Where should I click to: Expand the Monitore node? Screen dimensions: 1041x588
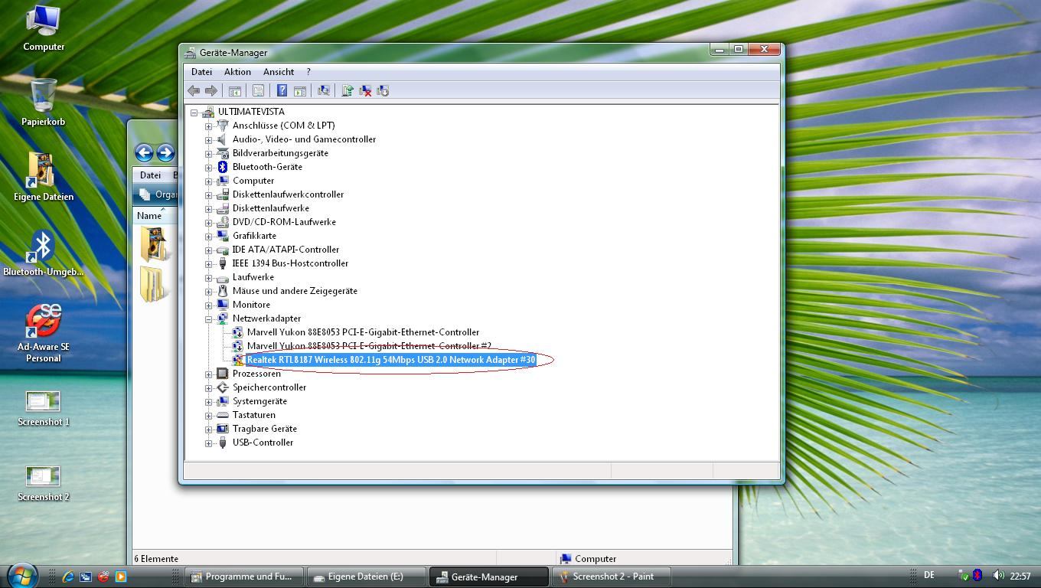coord(208,305)
